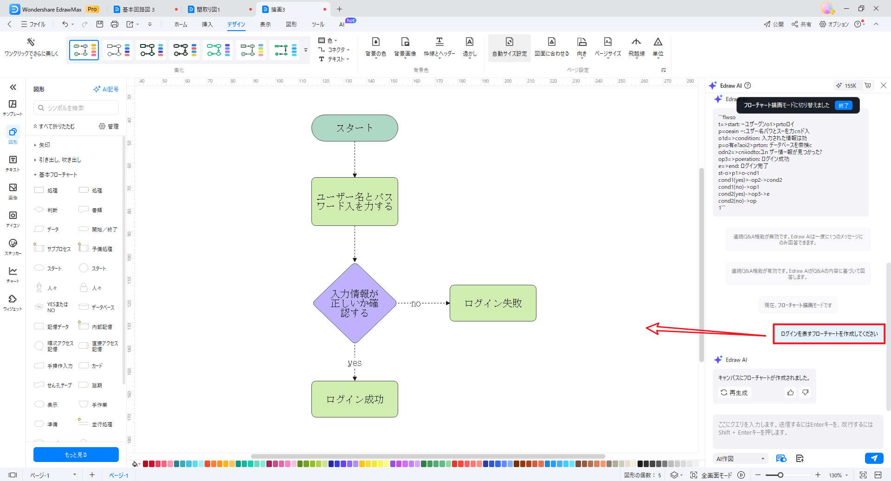Toggle 全画面モード full screen mode

click(711, 475)
